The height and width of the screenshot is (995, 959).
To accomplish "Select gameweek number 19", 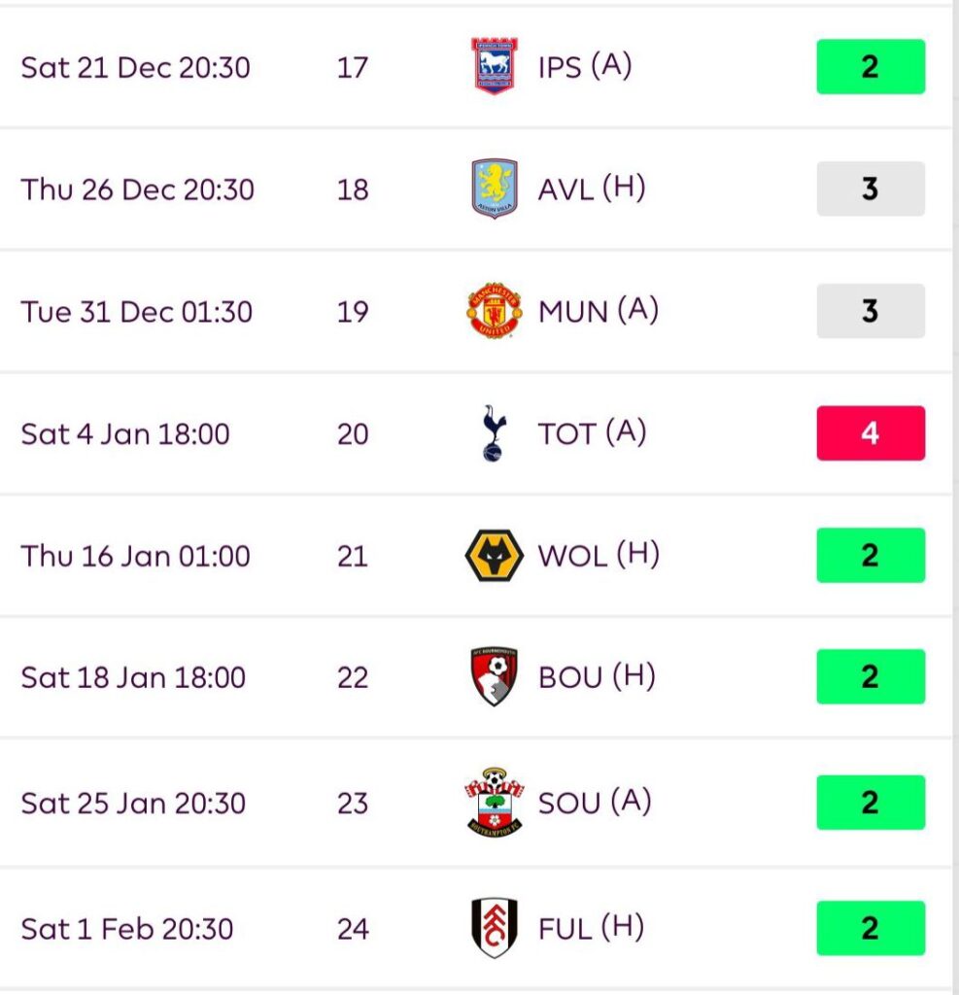I will pos(353,312).
